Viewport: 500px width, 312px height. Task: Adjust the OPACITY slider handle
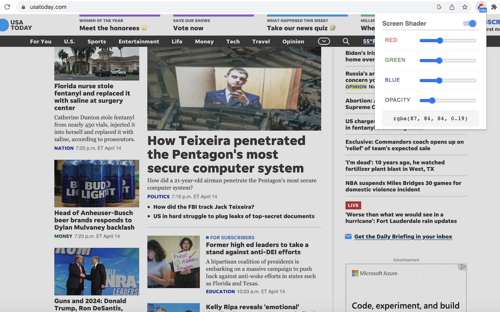click(432, 101)
